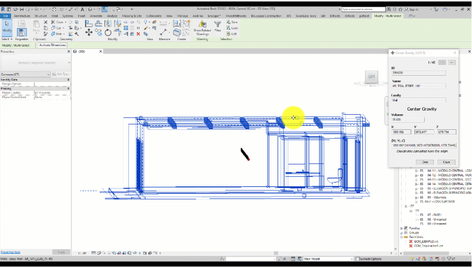Screen dimensions: 472x267
Task: Open the Annotate ribbon tab
Action: coord(96,16)
